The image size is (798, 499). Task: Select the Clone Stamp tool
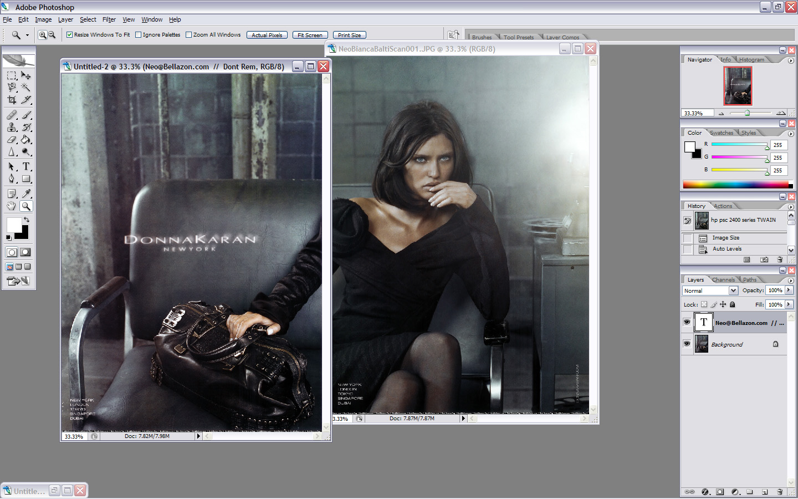(x=12, y=127)
